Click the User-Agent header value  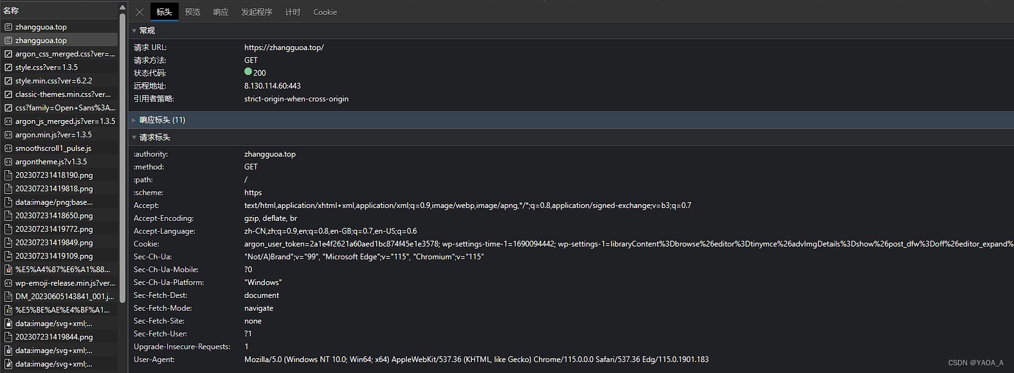click(x=476, y=360)
